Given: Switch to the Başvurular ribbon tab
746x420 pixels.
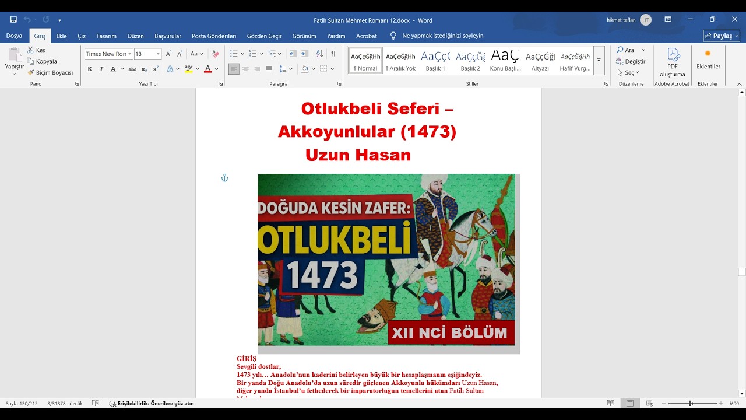Looking at the screenshot, I should point(168,36).
